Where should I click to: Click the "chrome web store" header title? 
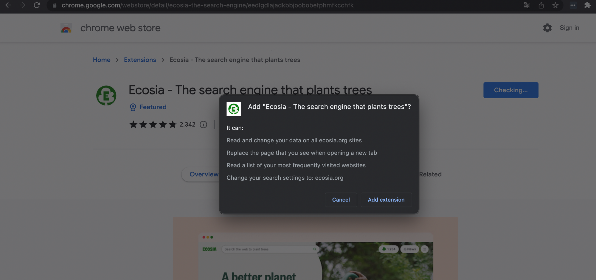[120, 28]
